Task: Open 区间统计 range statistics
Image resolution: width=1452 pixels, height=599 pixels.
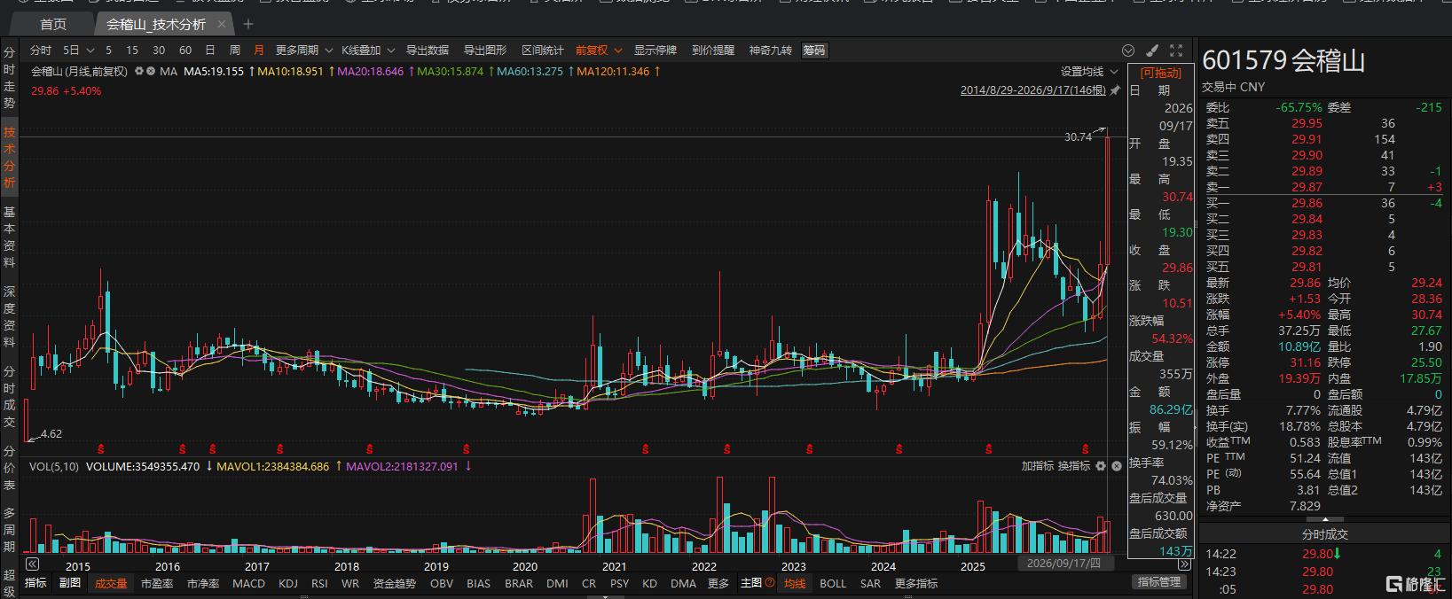Action: click(x=543, y=51)
